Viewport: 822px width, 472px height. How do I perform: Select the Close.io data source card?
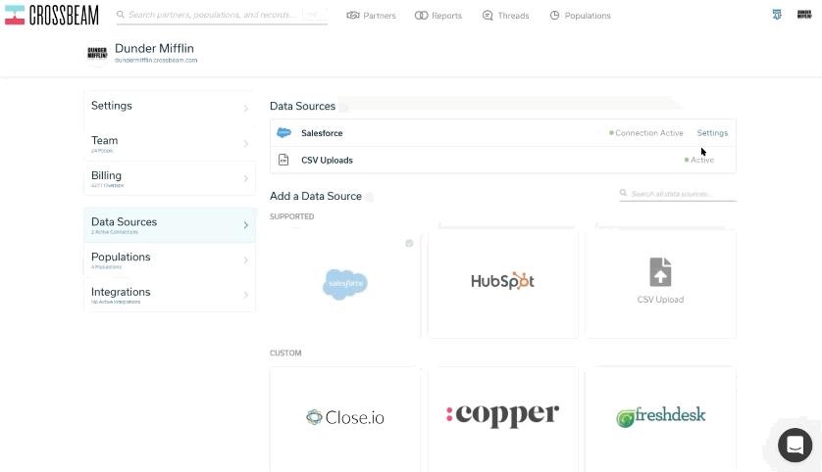point(345,418)
